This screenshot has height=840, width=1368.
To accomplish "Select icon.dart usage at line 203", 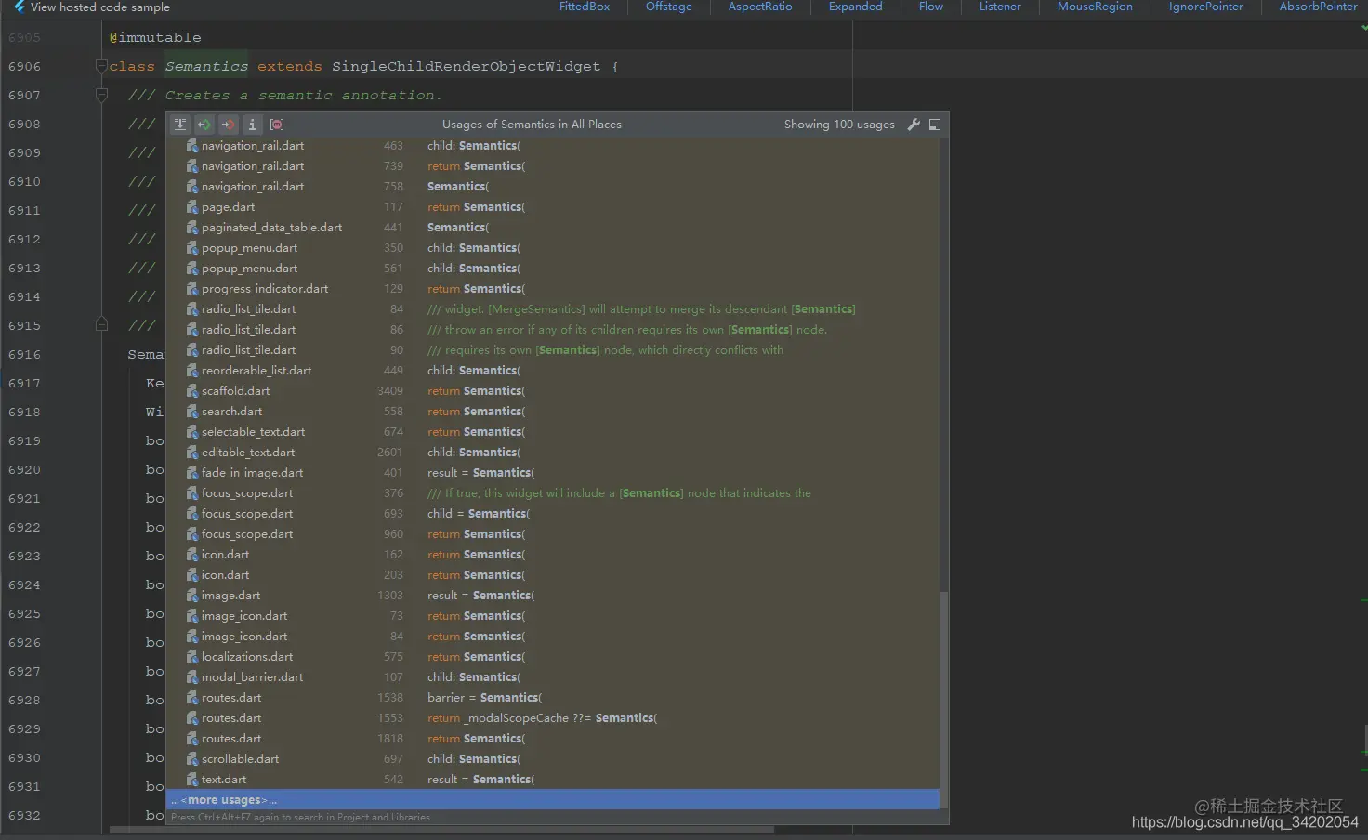I will click(x=553, y=575).
